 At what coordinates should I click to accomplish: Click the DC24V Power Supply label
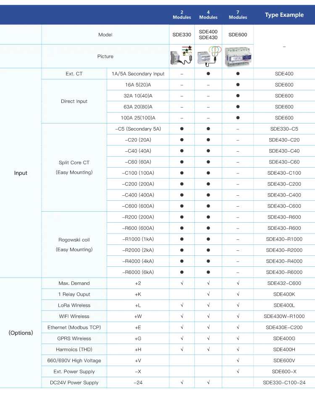(74, 383)
